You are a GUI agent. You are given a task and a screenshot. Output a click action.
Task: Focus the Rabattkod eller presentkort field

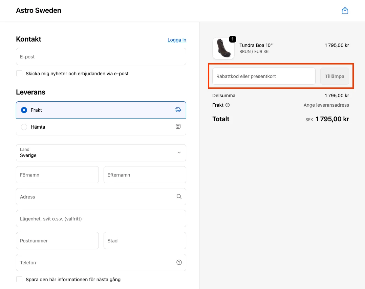tap(263, 76)
